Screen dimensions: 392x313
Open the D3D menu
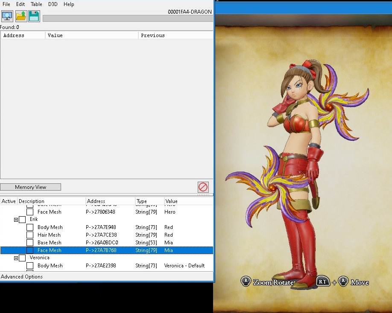click(x=53, y=4)
